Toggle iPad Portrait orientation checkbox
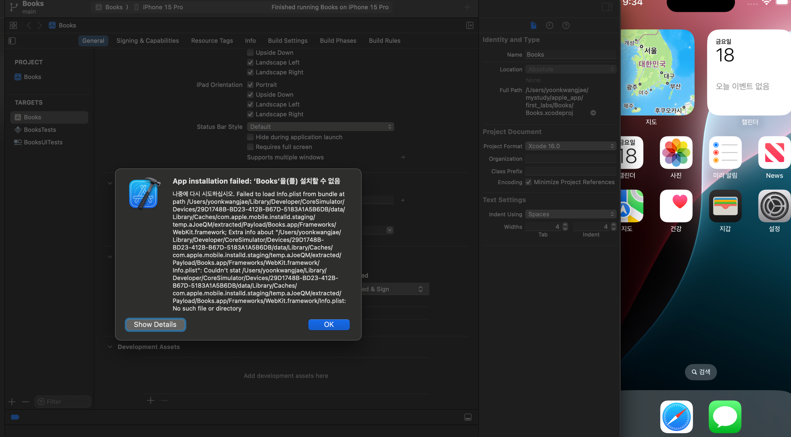 point(250,85)
